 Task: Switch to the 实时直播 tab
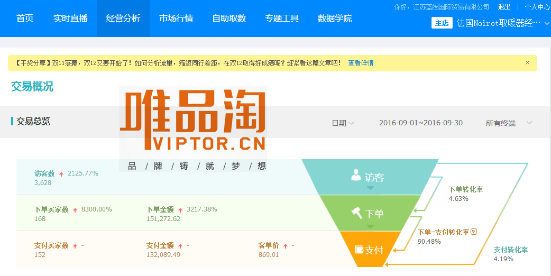click(x=70, y=19)
